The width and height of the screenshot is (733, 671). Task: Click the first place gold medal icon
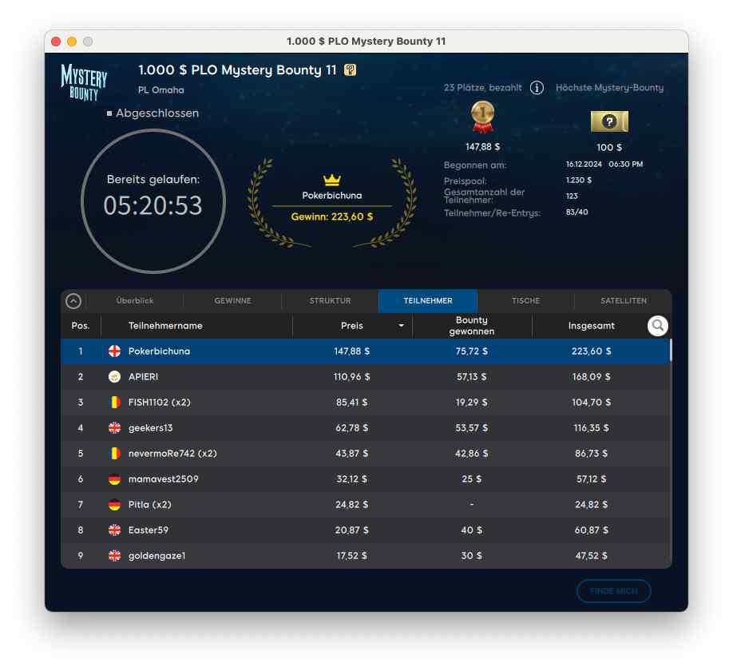pos(482,117)
